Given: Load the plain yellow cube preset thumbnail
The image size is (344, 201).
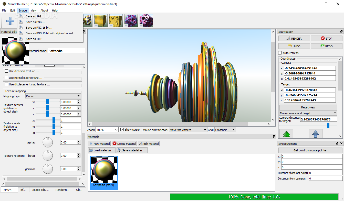Looking at the screenshot, I should (101, 21).
